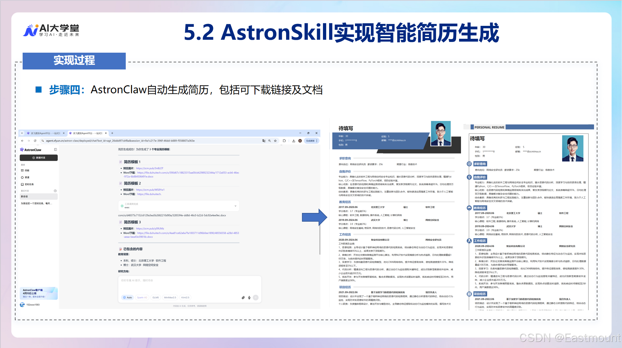Click the AstronClaw client launch banner

point(39,293)
